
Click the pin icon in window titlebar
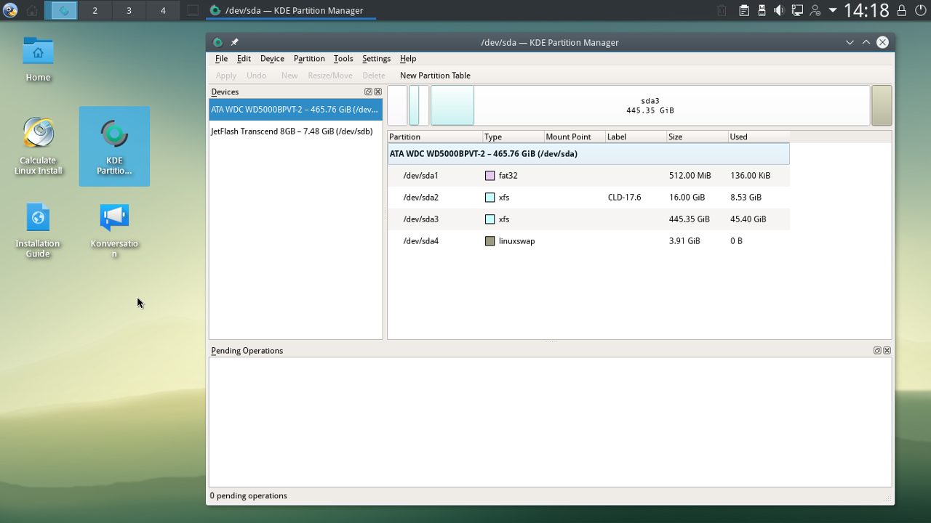point(234,42)
